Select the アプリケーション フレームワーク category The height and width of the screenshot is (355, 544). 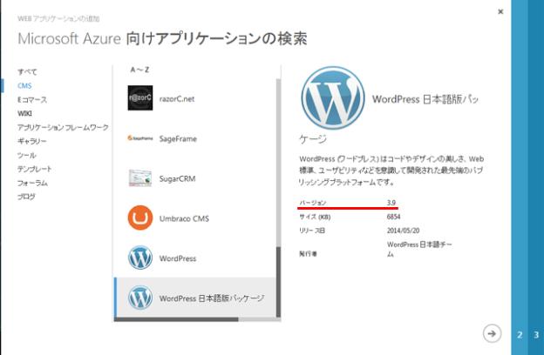[63, 127]
